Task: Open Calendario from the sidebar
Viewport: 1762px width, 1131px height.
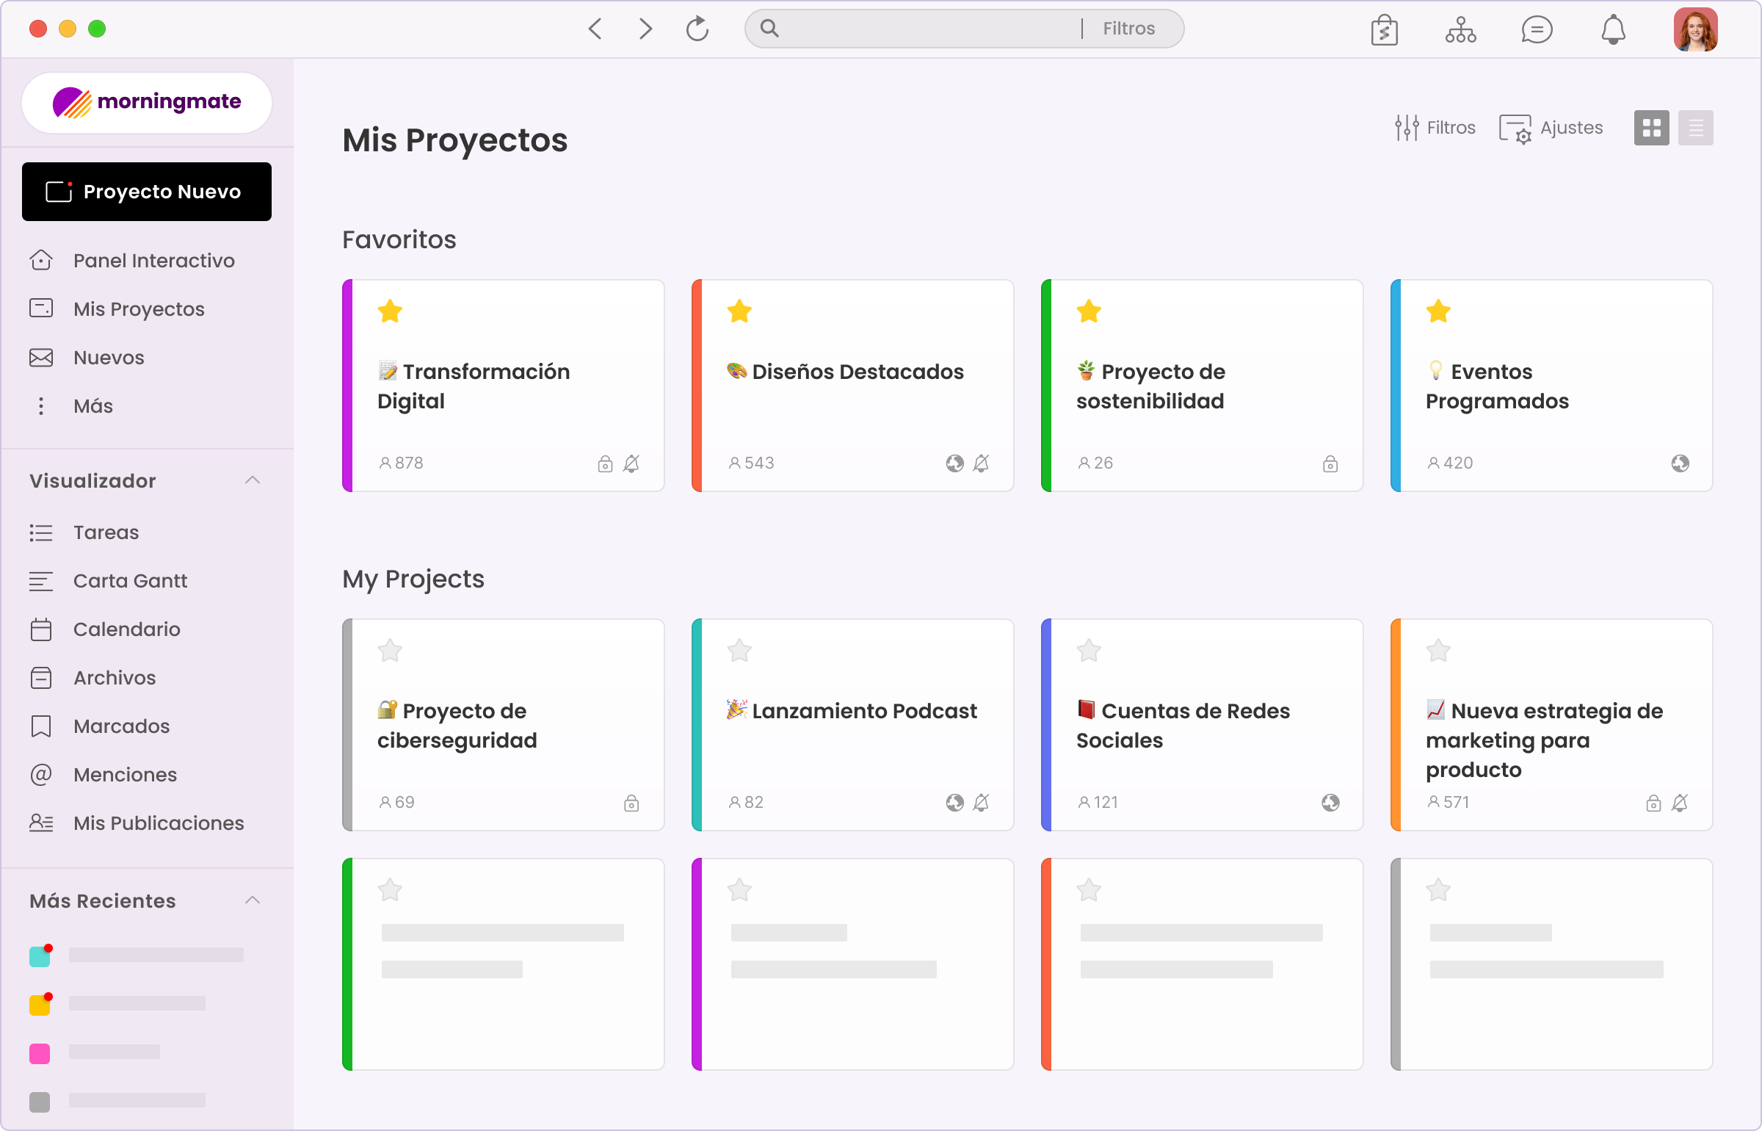Action: tap(126, 629)
